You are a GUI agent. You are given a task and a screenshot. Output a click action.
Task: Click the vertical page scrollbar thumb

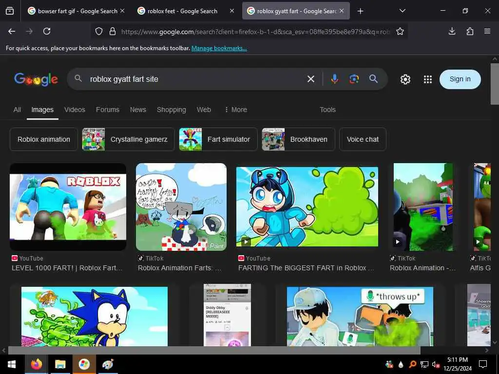click(495, 84)
